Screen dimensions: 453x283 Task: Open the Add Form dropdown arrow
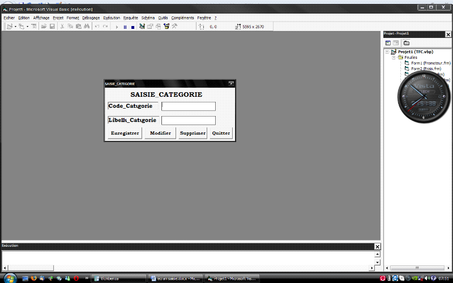(x=27, y=27)
